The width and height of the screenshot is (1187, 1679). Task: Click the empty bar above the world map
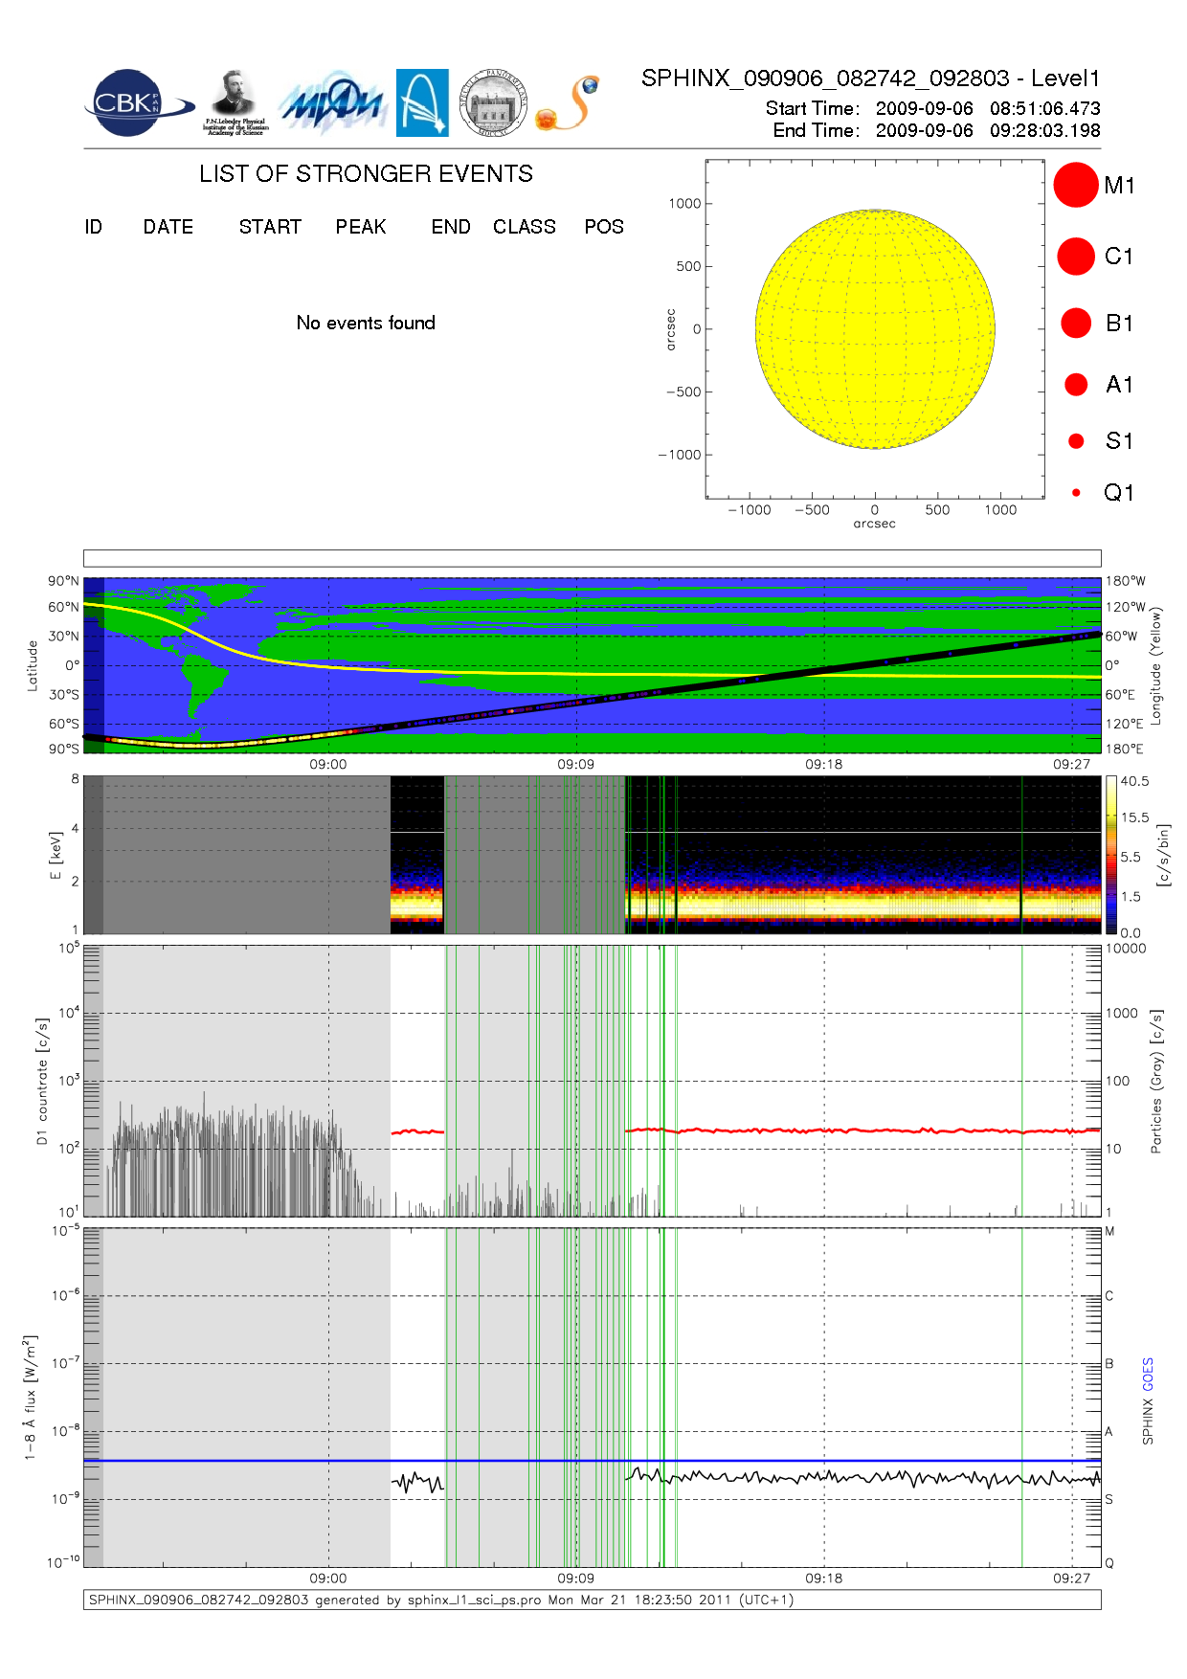[592, 558]
